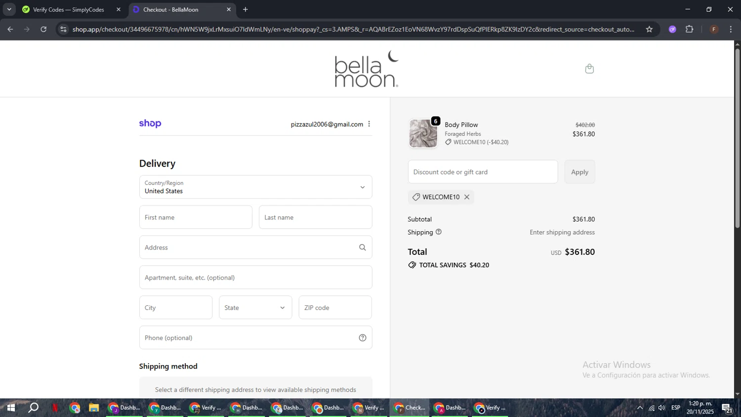Open the Windows Start menu
The width and height of the screenshot is (741, 417).
pyautogui.click(x=10, y=408)
